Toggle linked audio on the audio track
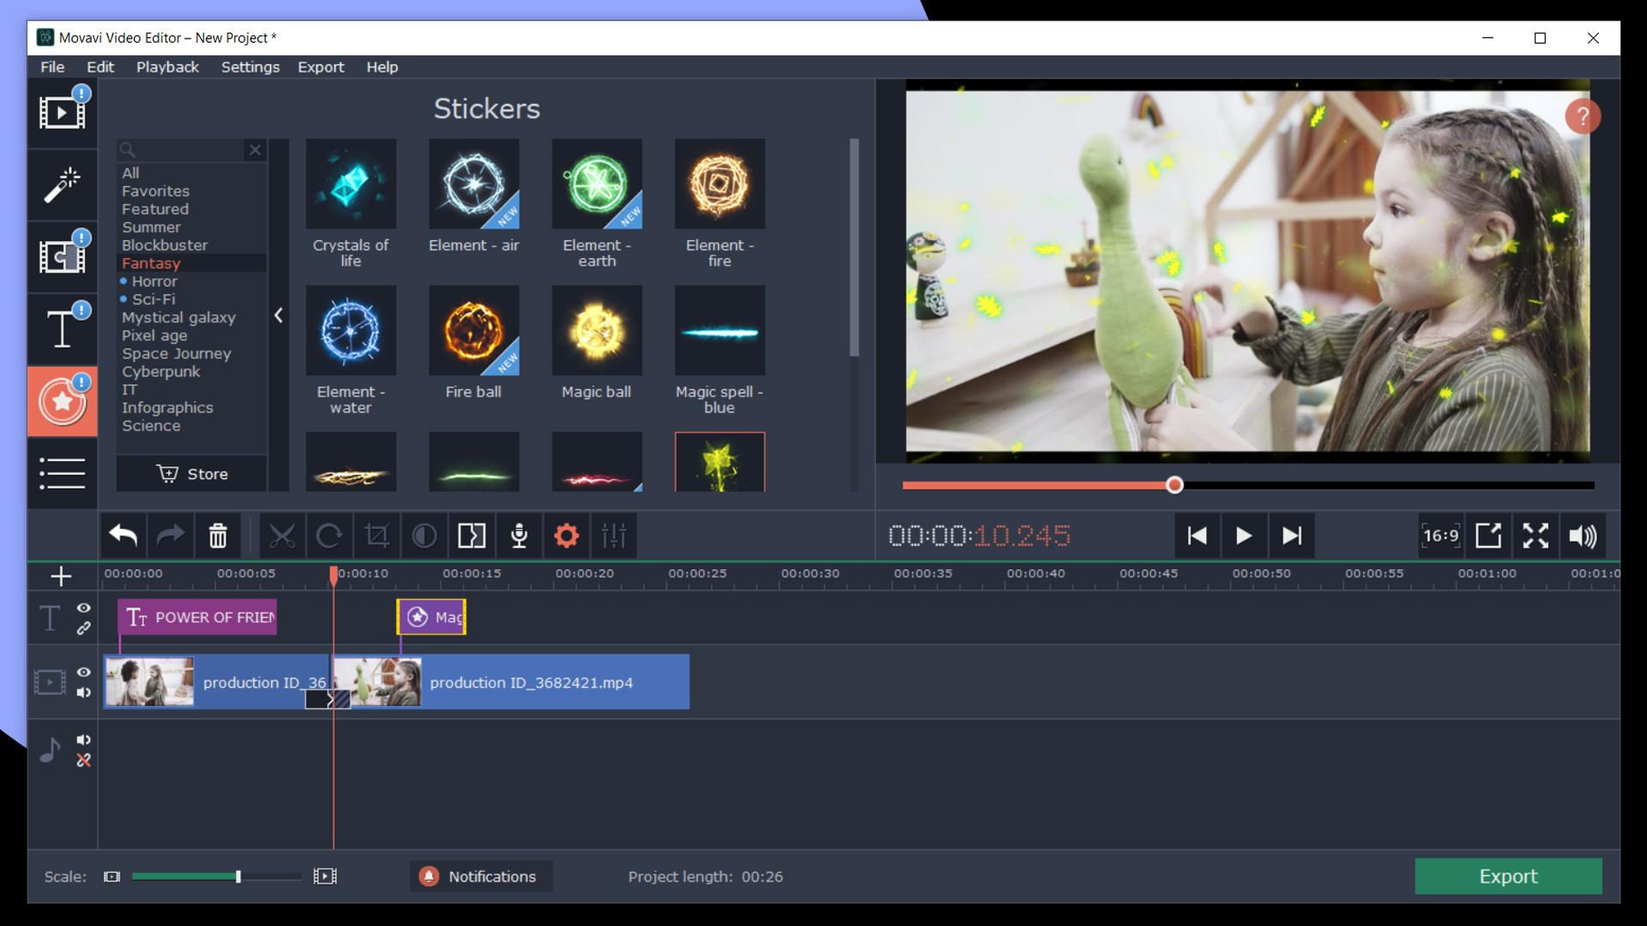1647x926 pixels. [83, 760]
